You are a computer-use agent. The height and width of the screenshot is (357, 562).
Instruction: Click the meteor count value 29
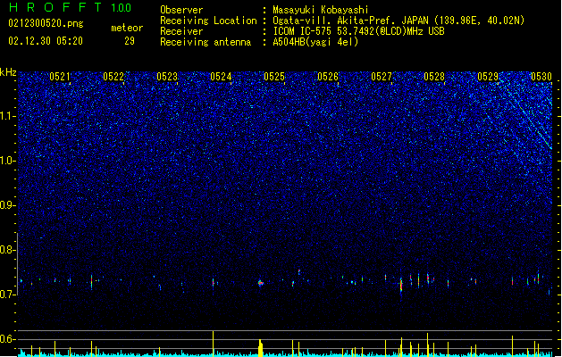130,41
